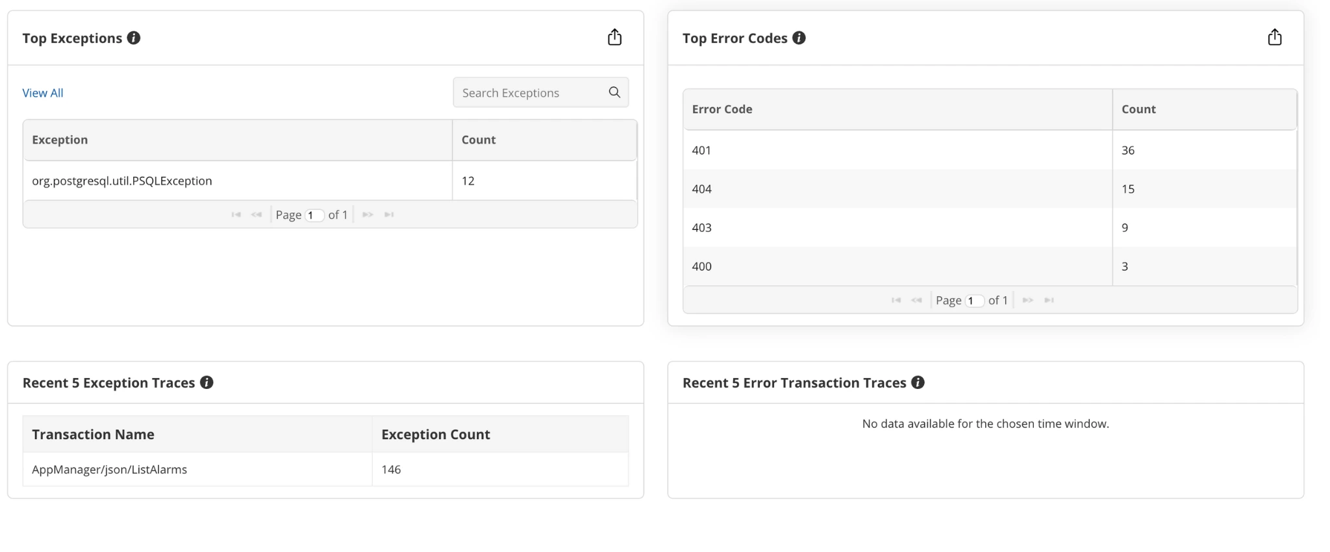This screenshot has height=552, width=1330.
Task: Sort exceptions by the Count column header
Action: [479, 140]
